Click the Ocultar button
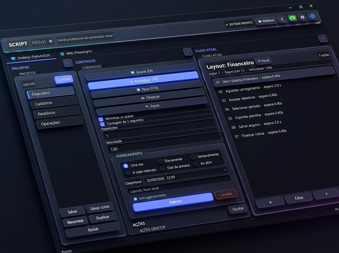 [238, 209]
